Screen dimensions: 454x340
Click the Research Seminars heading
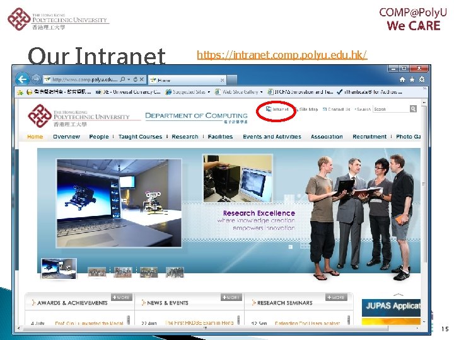(285, 303)
